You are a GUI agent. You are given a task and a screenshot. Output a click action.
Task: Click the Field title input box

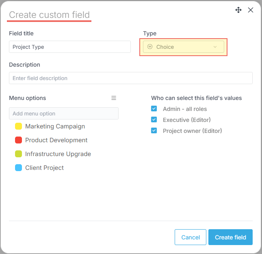pos(70,47)
